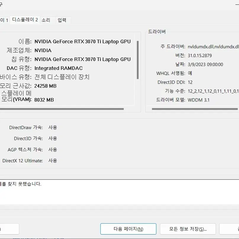Select the Direct3D 가속 status 사용

point(53,138)
